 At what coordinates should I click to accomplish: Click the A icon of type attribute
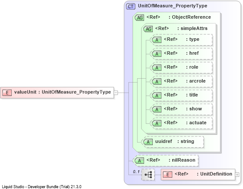click(157, 40)
